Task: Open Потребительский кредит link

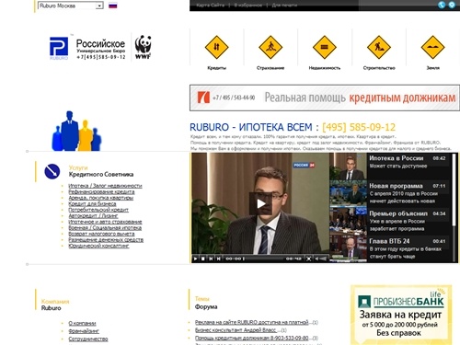Action: pyautogui.click(x=98, y=210)
